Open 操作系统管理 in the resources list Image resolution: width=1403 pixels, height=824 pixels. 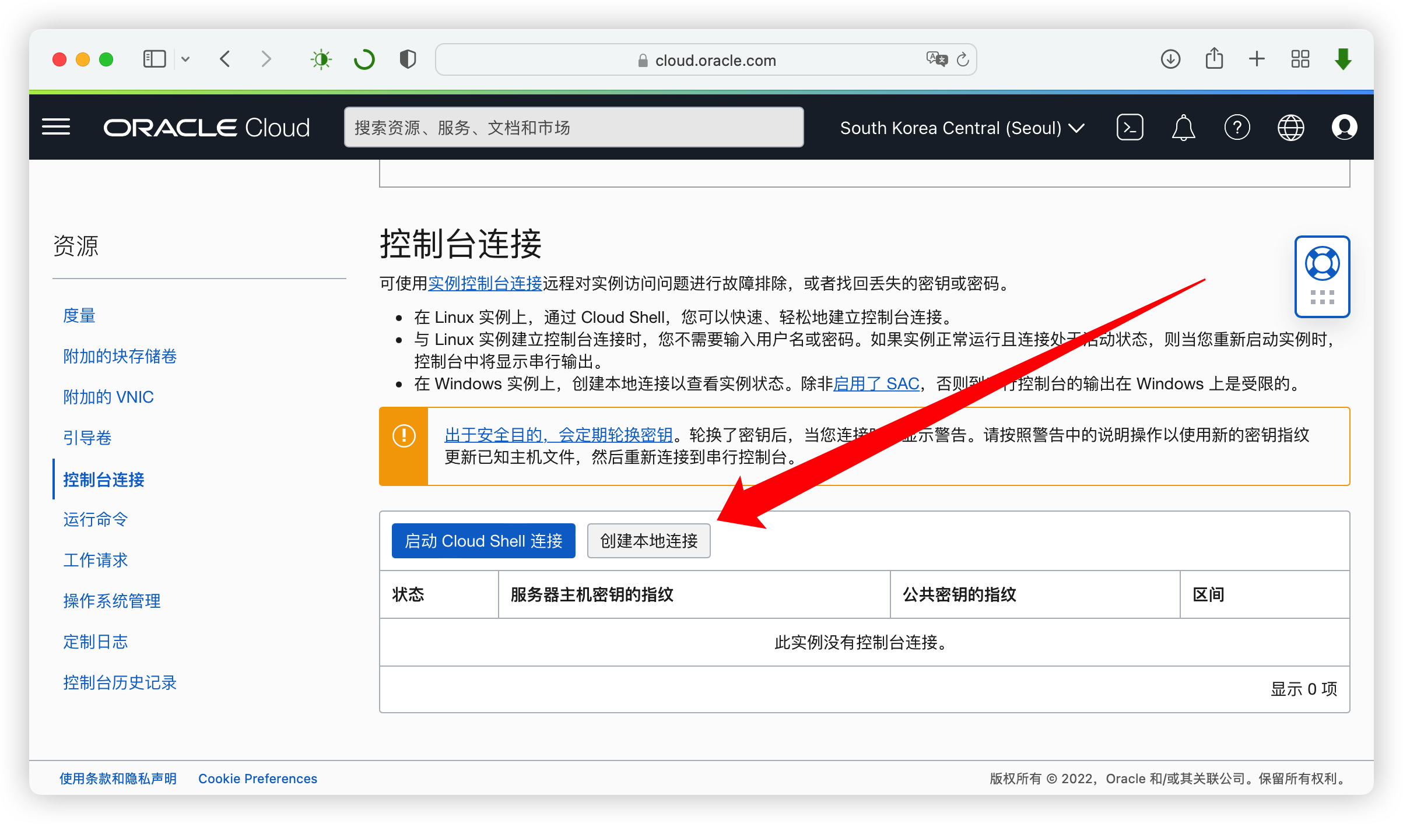pyautogui.click(x=112, y=601)
